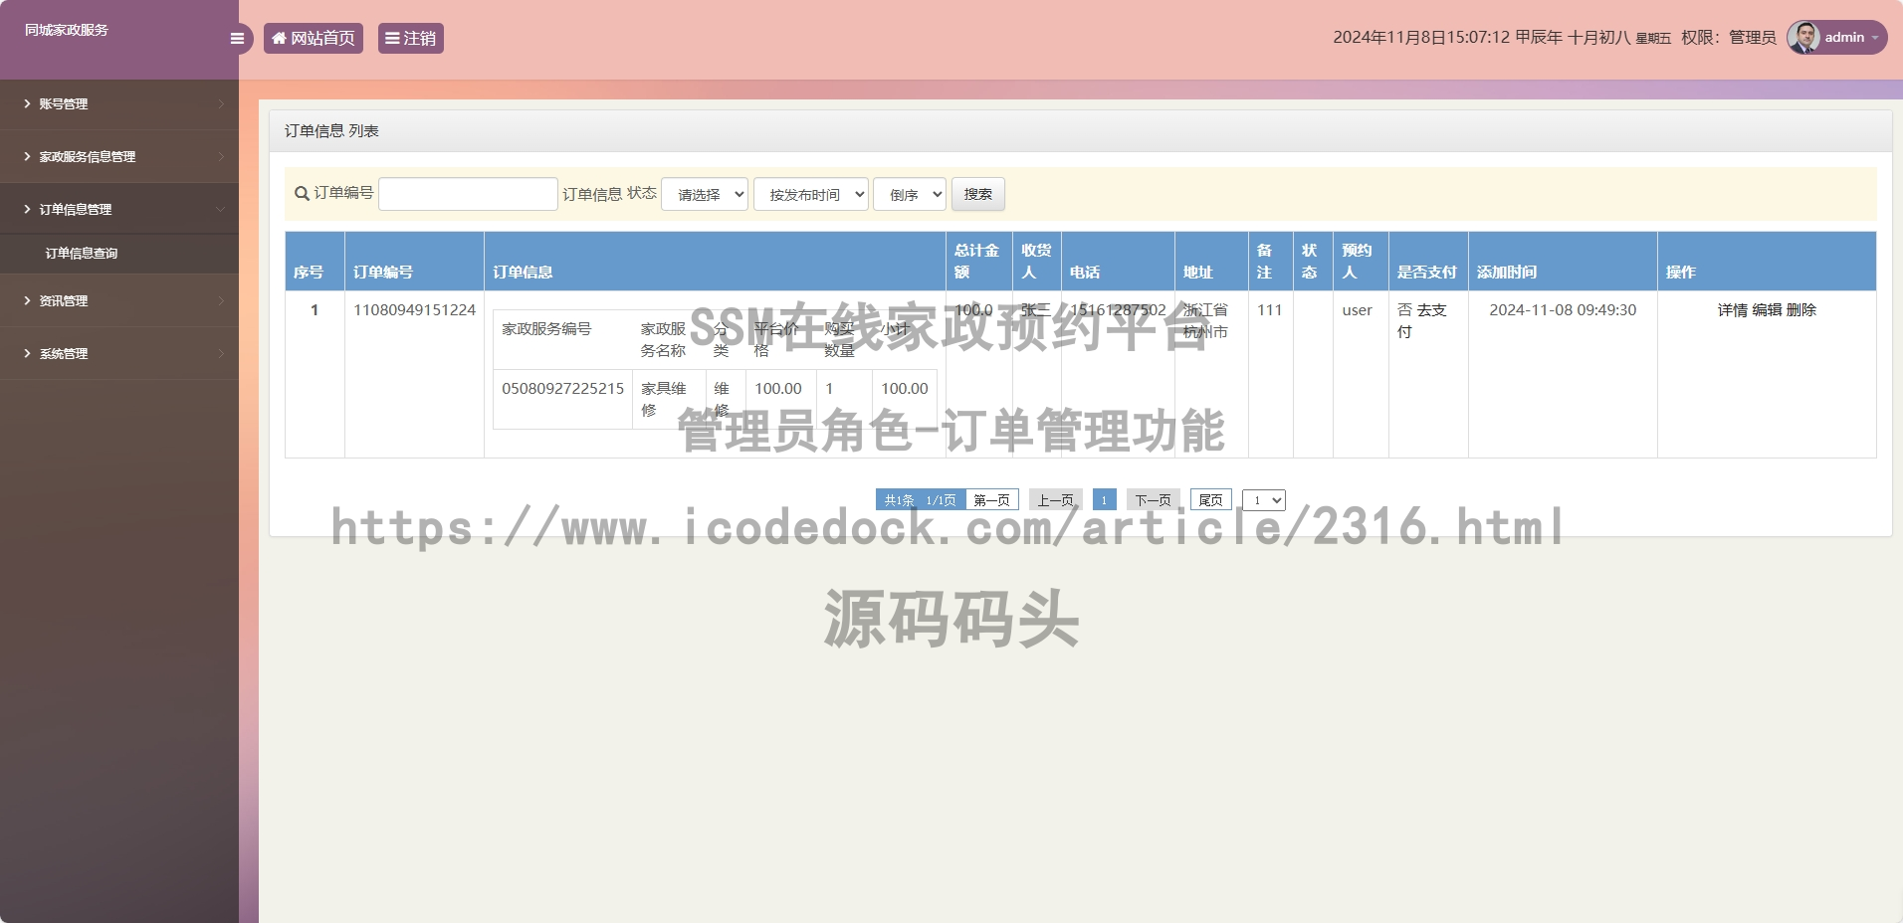Click order number 11080949151224
The height and width of the screenshot is (923, 1903).
[x=414, y=310]
